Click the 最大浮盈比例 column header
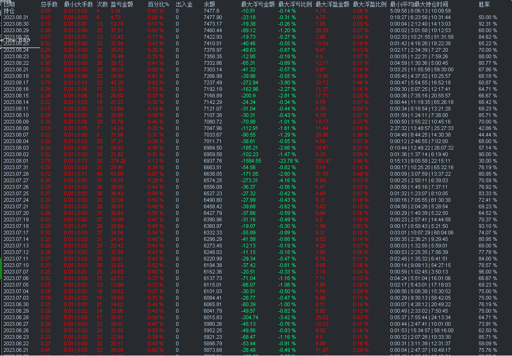The image size is (512, 356). 369,4
